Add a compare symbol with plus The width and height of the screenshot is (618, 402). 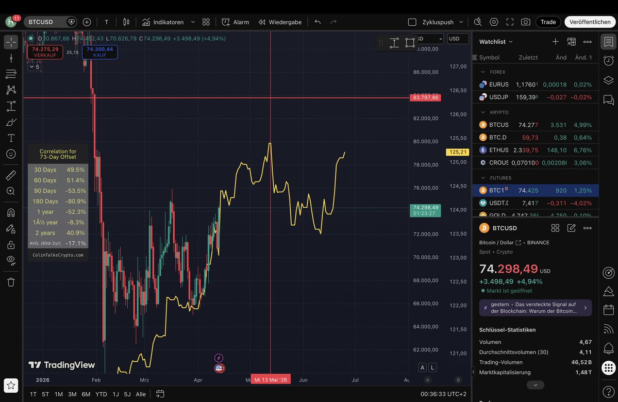(87, 22)
